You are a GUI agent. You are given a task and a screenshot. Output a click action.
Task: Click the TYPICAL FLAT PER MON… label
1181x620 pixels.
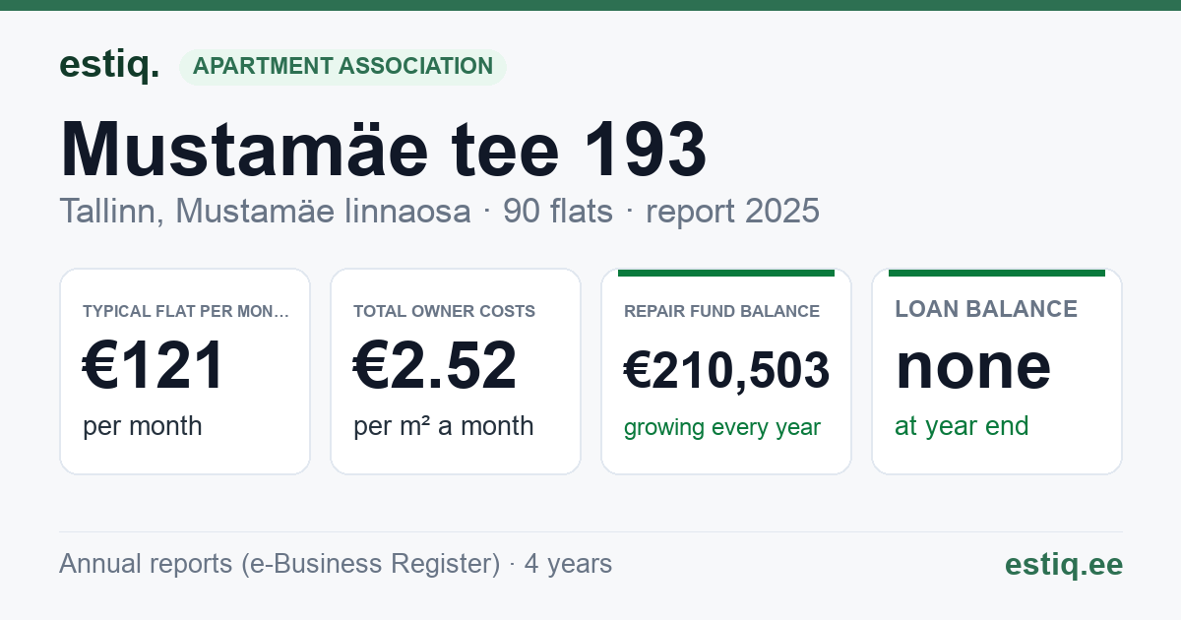pos(186,312)
